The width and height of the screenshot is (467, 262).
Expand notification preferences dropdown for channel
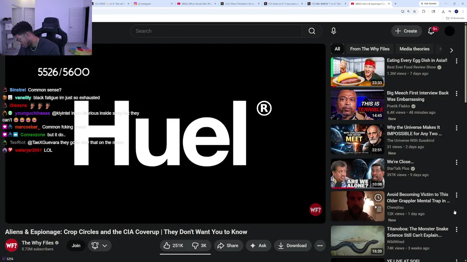[x=105, y=246]
